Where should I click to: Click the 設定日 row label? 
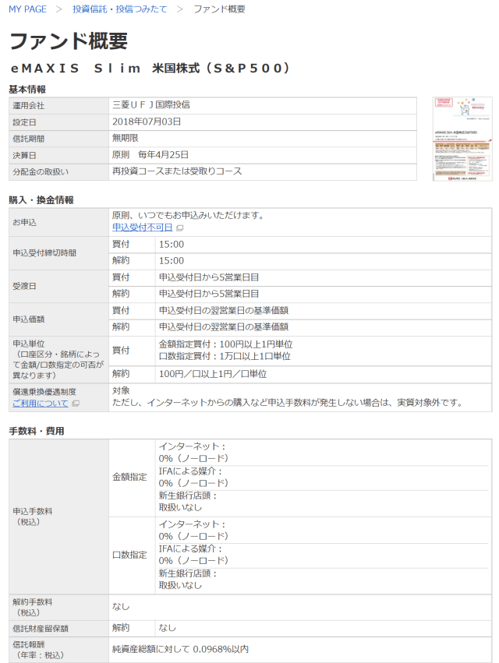click(24, 122)
